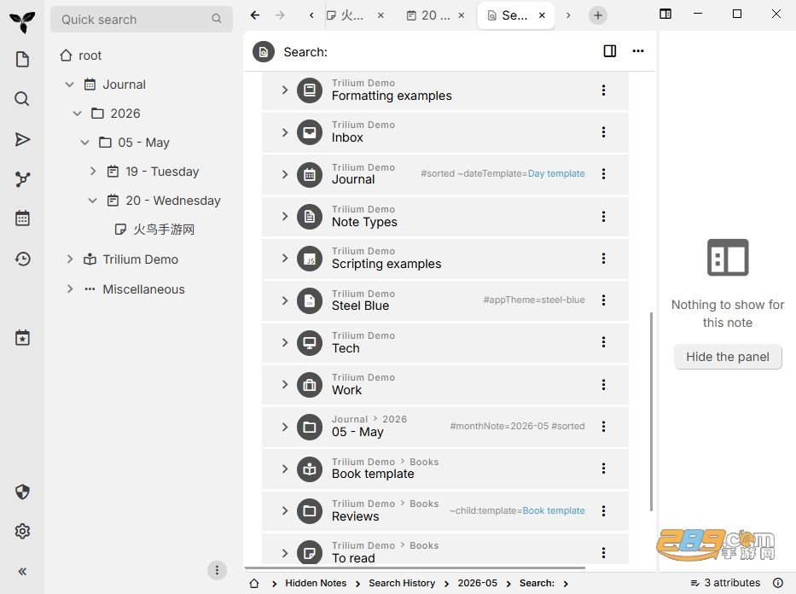Click Hidden Notes in the breadcrumb
The image size is (796, 594).
316,583
